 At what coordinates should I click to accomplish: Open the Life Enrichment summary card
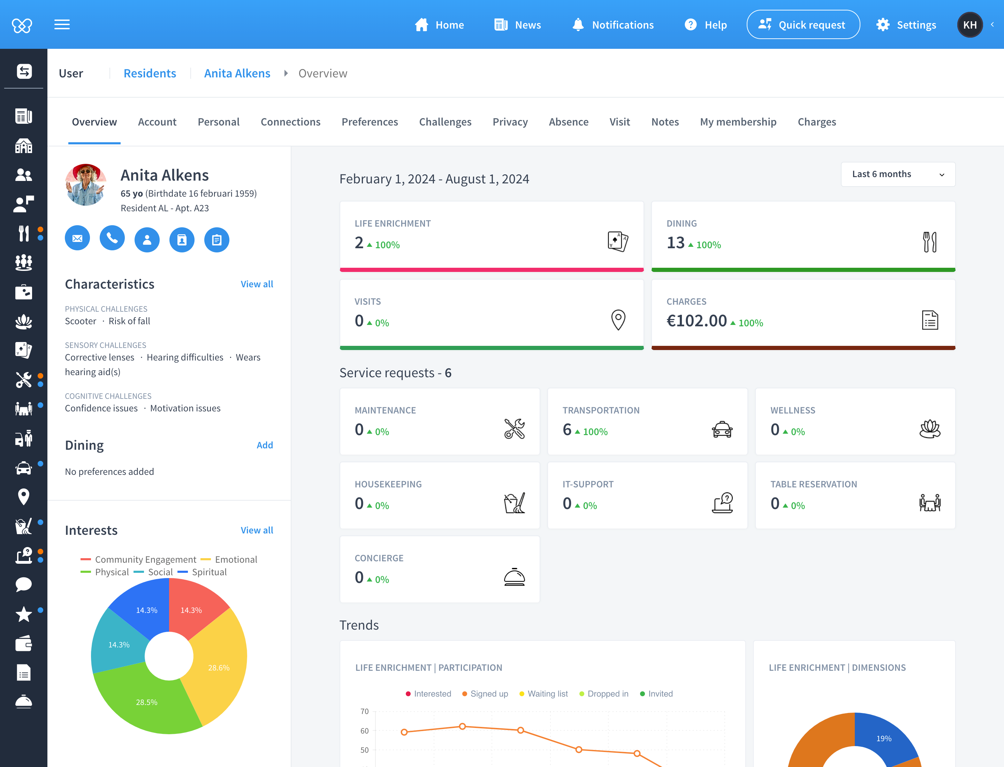tap(492, 236)
